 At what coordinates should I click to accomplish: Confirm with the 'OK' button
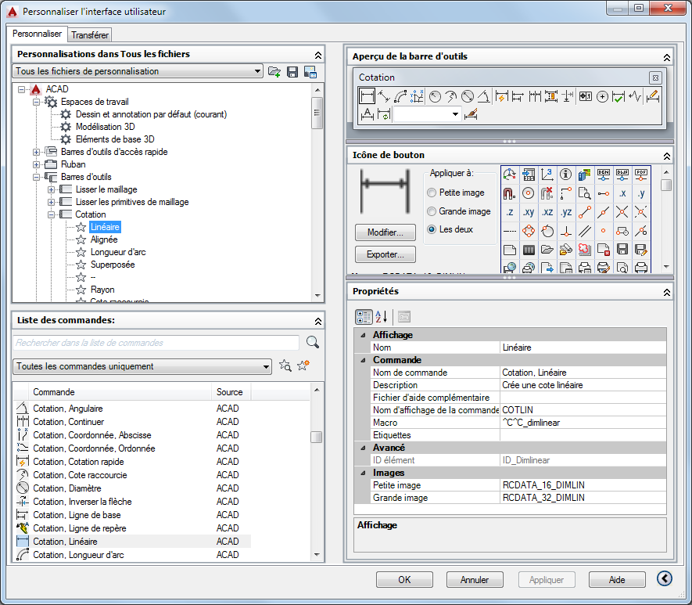tap(404, 579)
